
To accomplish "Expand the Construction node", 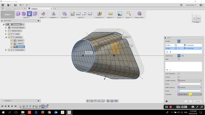I will (6, 50).
